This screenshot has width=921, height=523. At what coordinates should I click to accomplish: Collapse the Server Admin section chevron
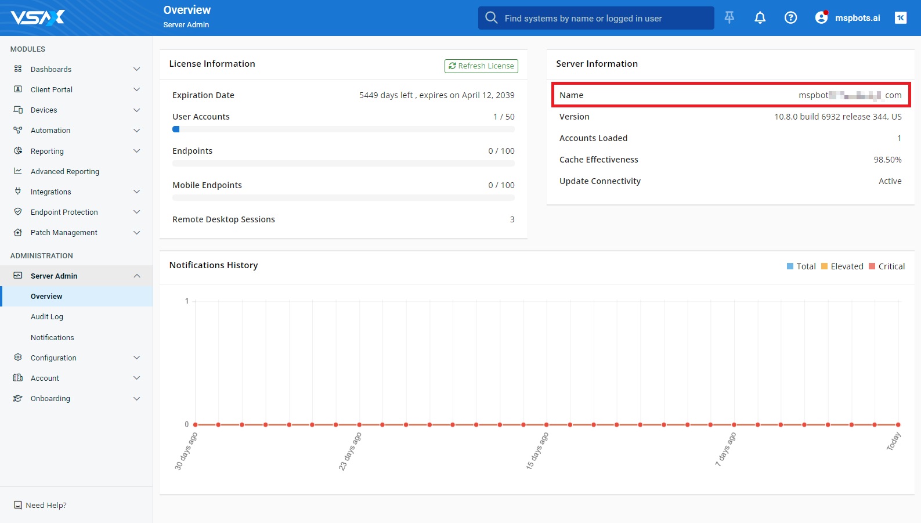(x=137, y=276)
